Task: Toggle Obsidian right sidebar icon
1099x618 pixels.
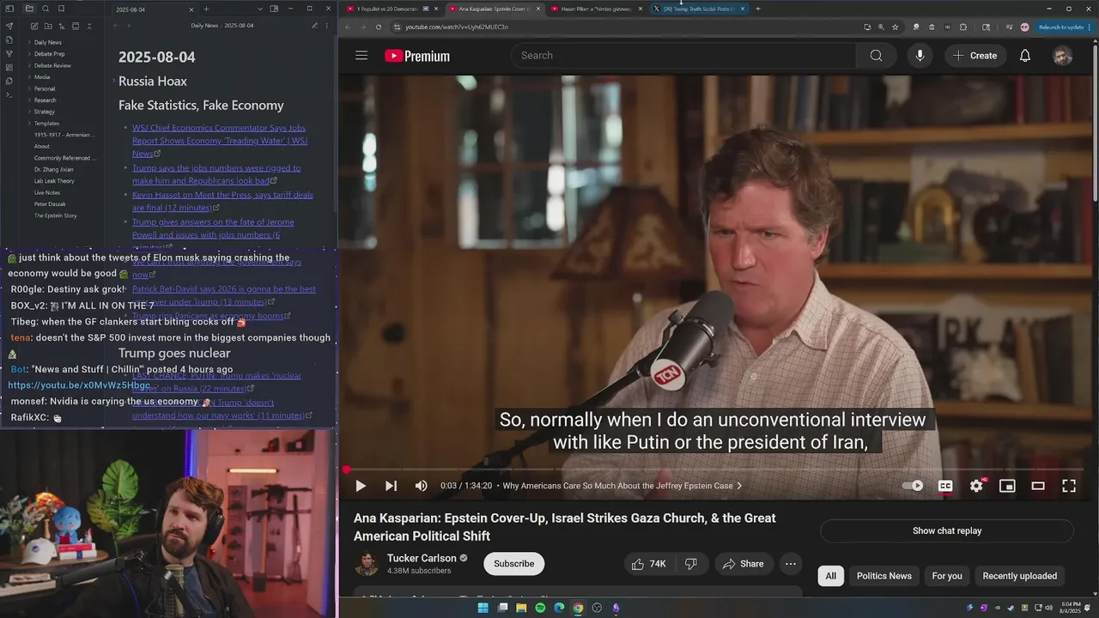Action: pyautogui.click(x=274, y=9)
